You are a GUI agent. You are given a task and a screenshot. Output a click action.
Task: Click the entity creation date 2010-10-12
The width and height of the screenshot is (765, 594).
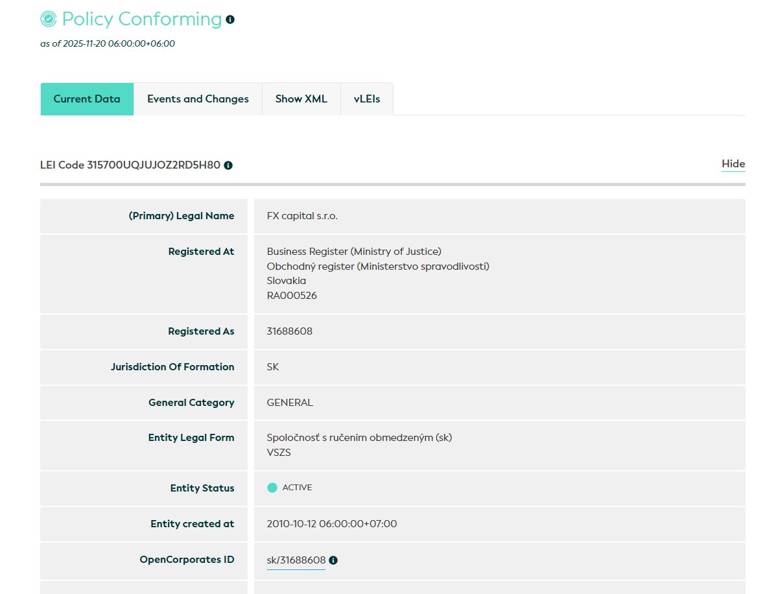[x=331, y=524]
